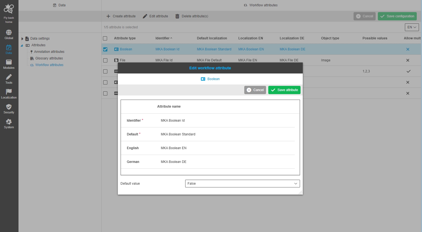Click the MKA File Default cell
Viewport: 422px width, 232px height.
[x=209, y=60]
